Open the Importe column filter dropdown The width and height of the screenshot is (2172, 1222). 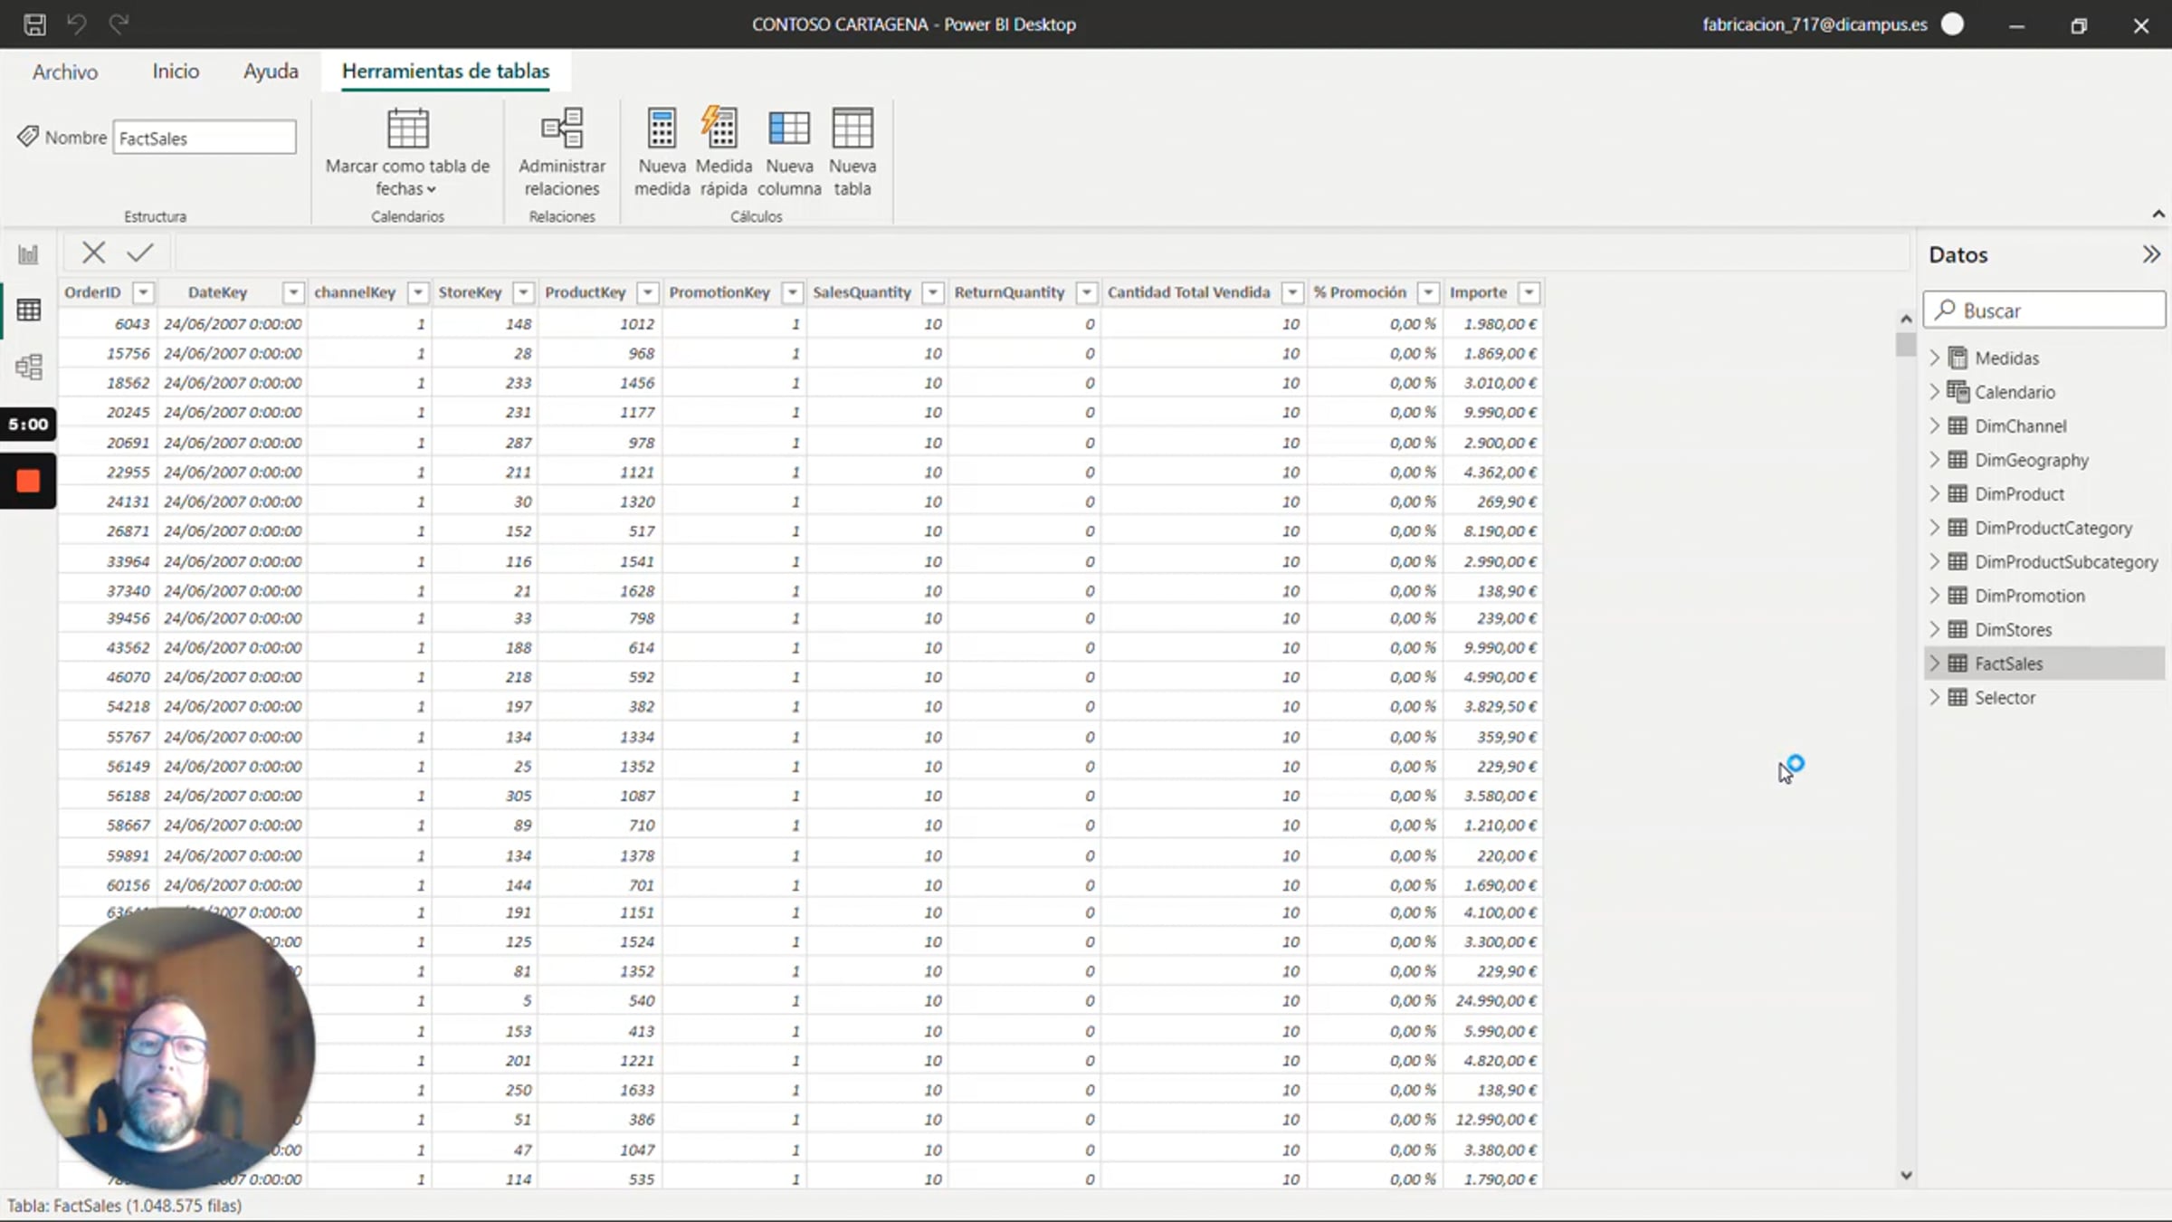coord(1529,292)
